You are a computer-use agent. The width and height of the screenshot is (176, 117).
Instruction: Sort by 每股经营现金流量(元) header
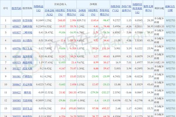137,8
